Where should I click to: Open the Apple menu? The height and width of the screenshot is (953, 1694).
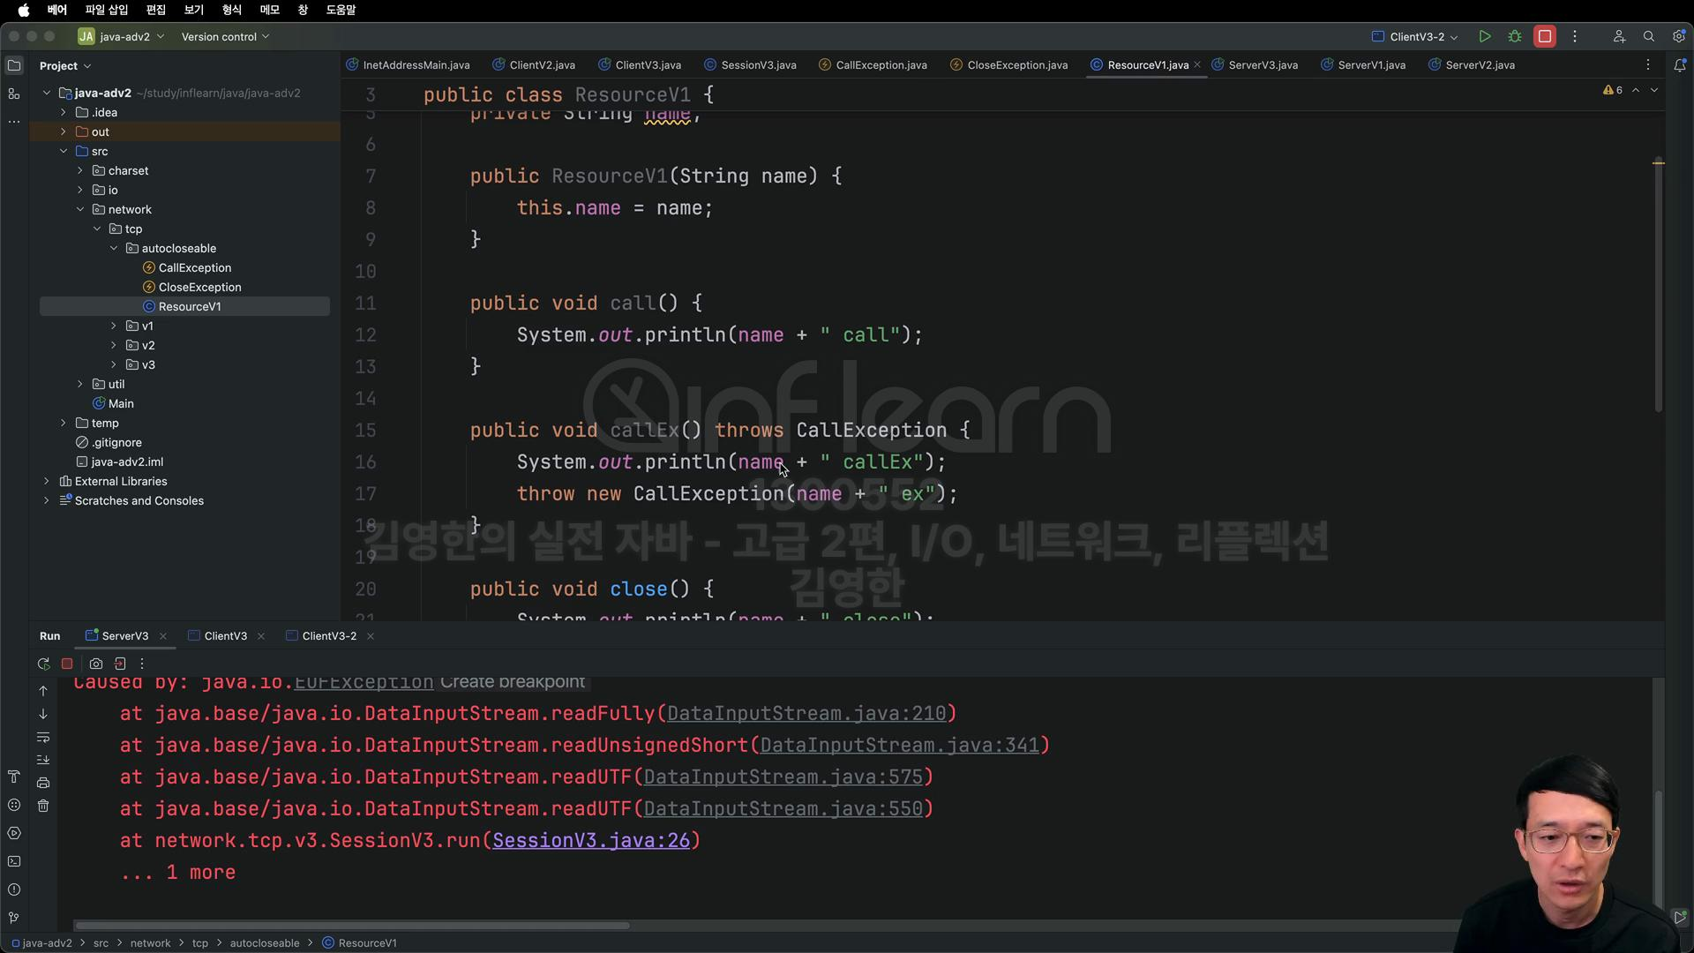click(x=24, y=10)
